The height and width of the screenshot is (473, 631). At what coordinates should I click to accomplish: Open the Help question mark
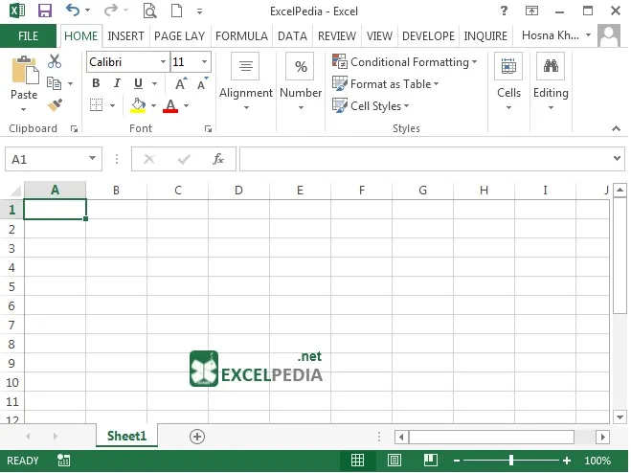pyautogui.click(x=504, y=11)
